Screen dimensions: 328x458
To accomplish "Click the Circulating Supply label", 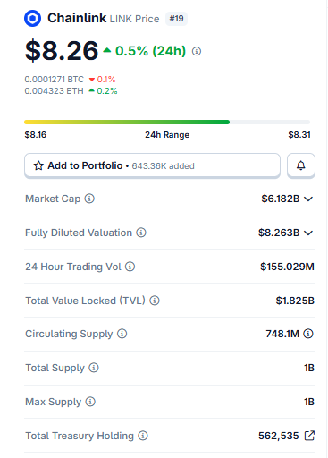I will [x=69, y=334].
